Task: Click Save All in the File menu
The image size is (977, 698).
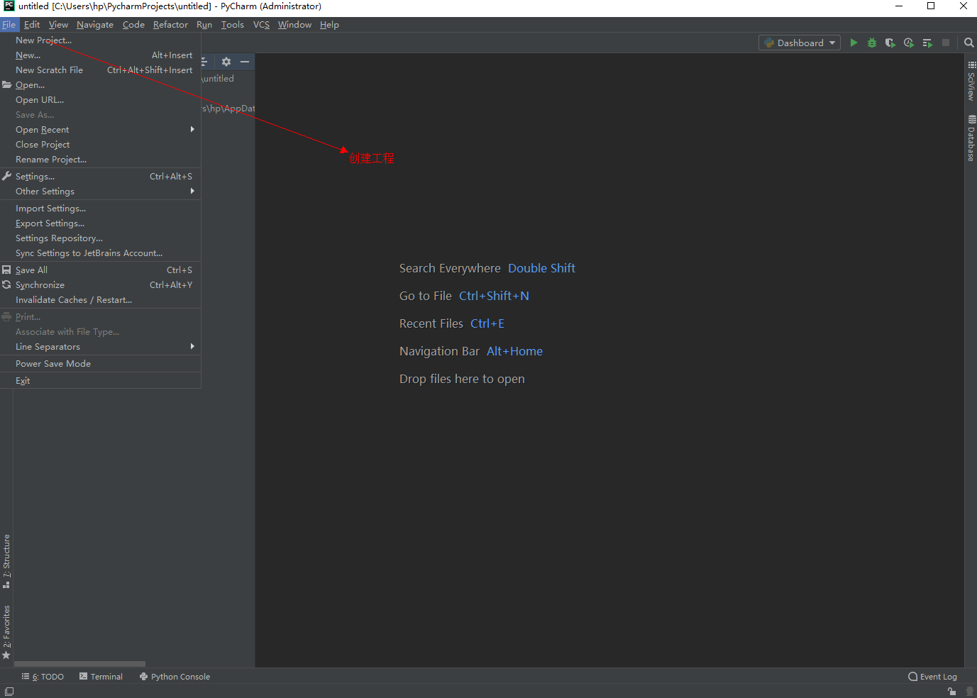Action: (101, 270)
